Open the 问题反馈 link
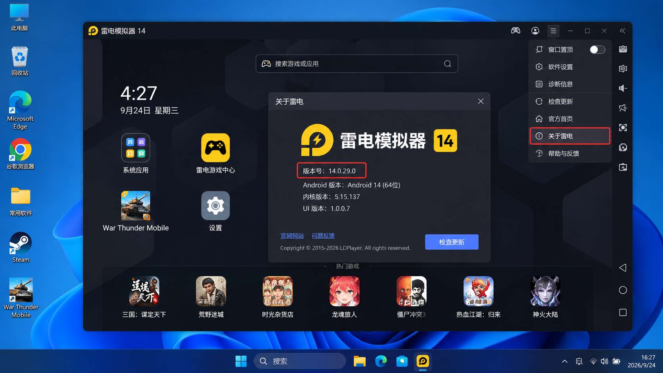The width and height of the screenshot is (663, 373). (x=323, y=236)
